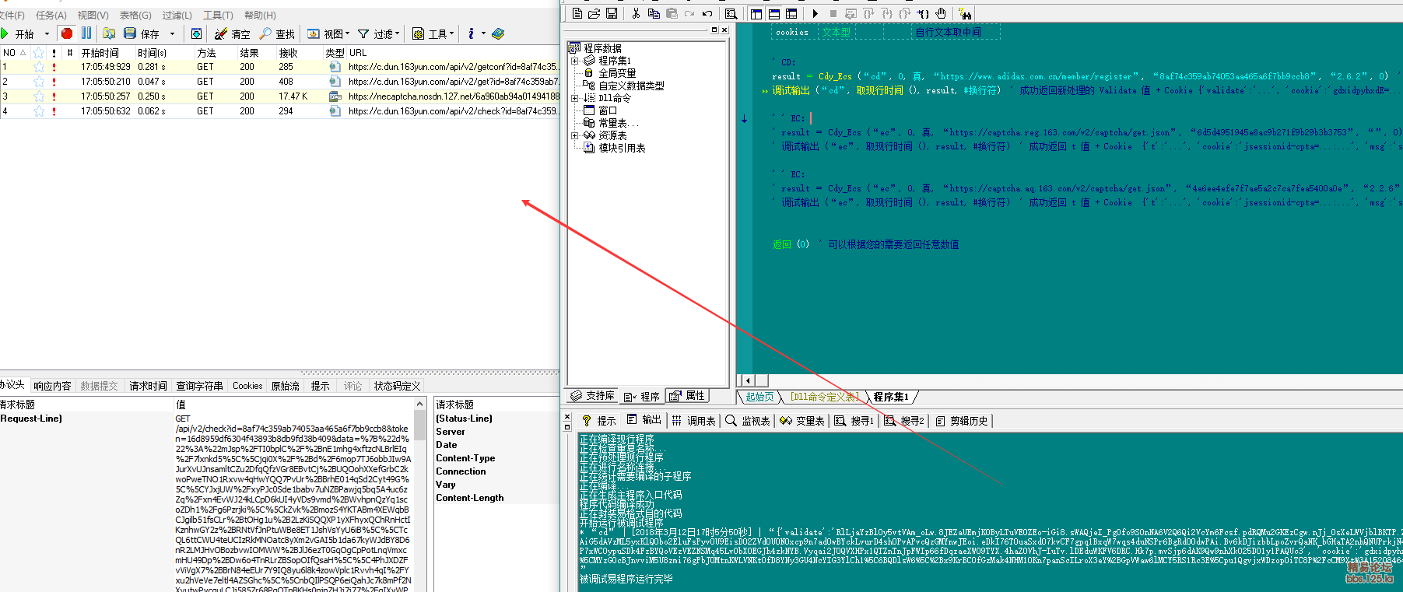Viewport: 1403px width, 592px height.
Task: Switch to the 请求时间 tab
Action: click(x=148, y=386)
